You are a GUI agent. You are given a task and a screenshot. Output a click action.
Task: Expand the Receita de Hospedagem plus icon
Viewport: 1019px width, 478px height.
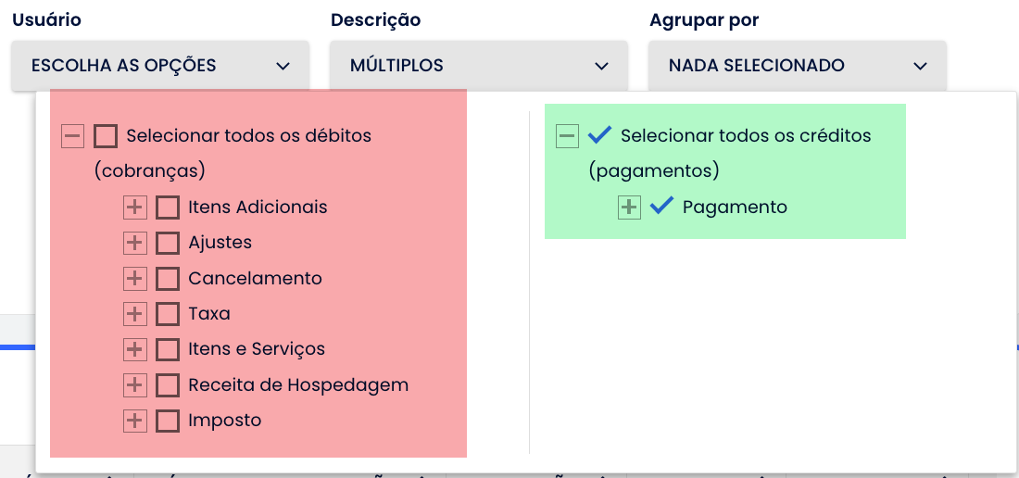click(135, 384)
